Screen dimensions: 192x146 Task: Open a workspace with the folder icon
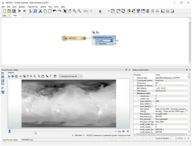coord(9,11)
